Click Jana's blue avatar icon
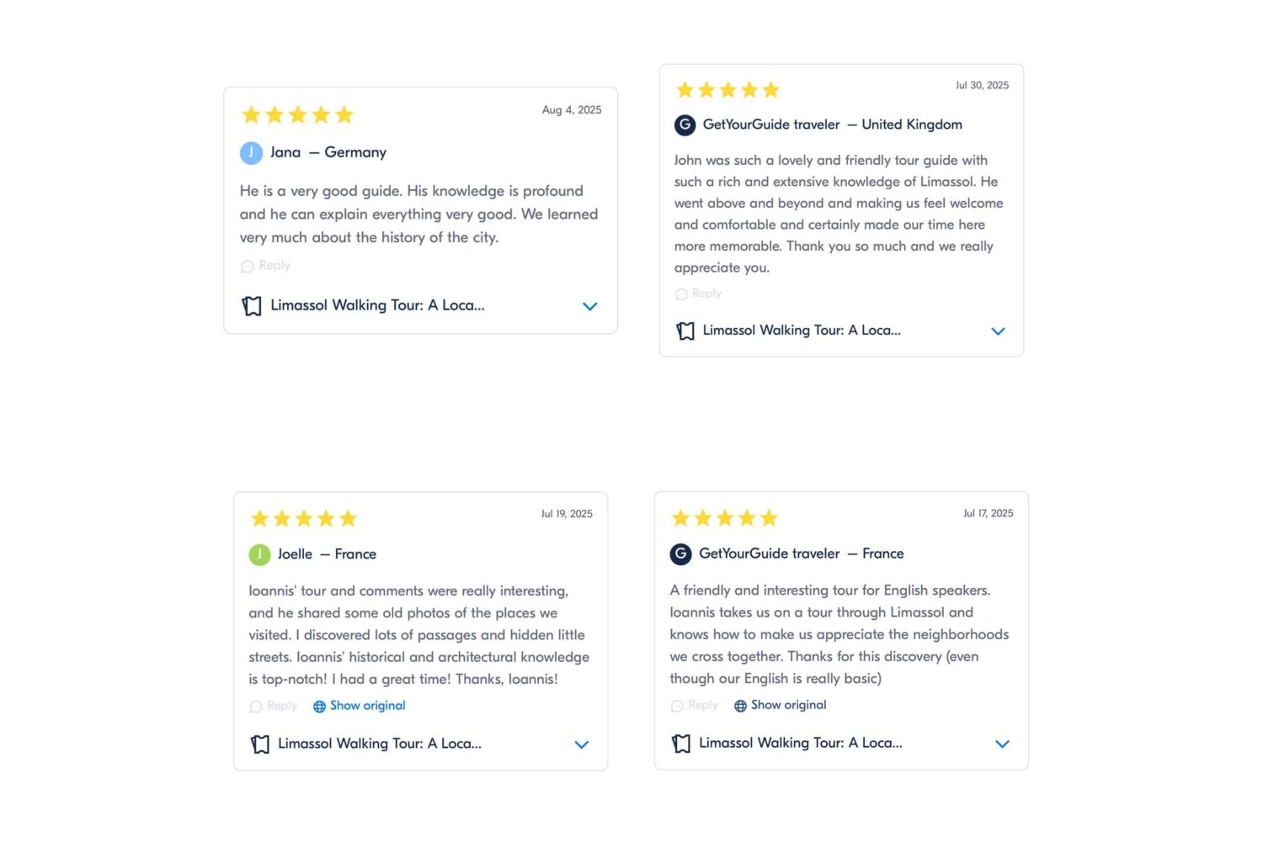The height and width of the screenshot is (842, 1263). click(x=251, y=153)
